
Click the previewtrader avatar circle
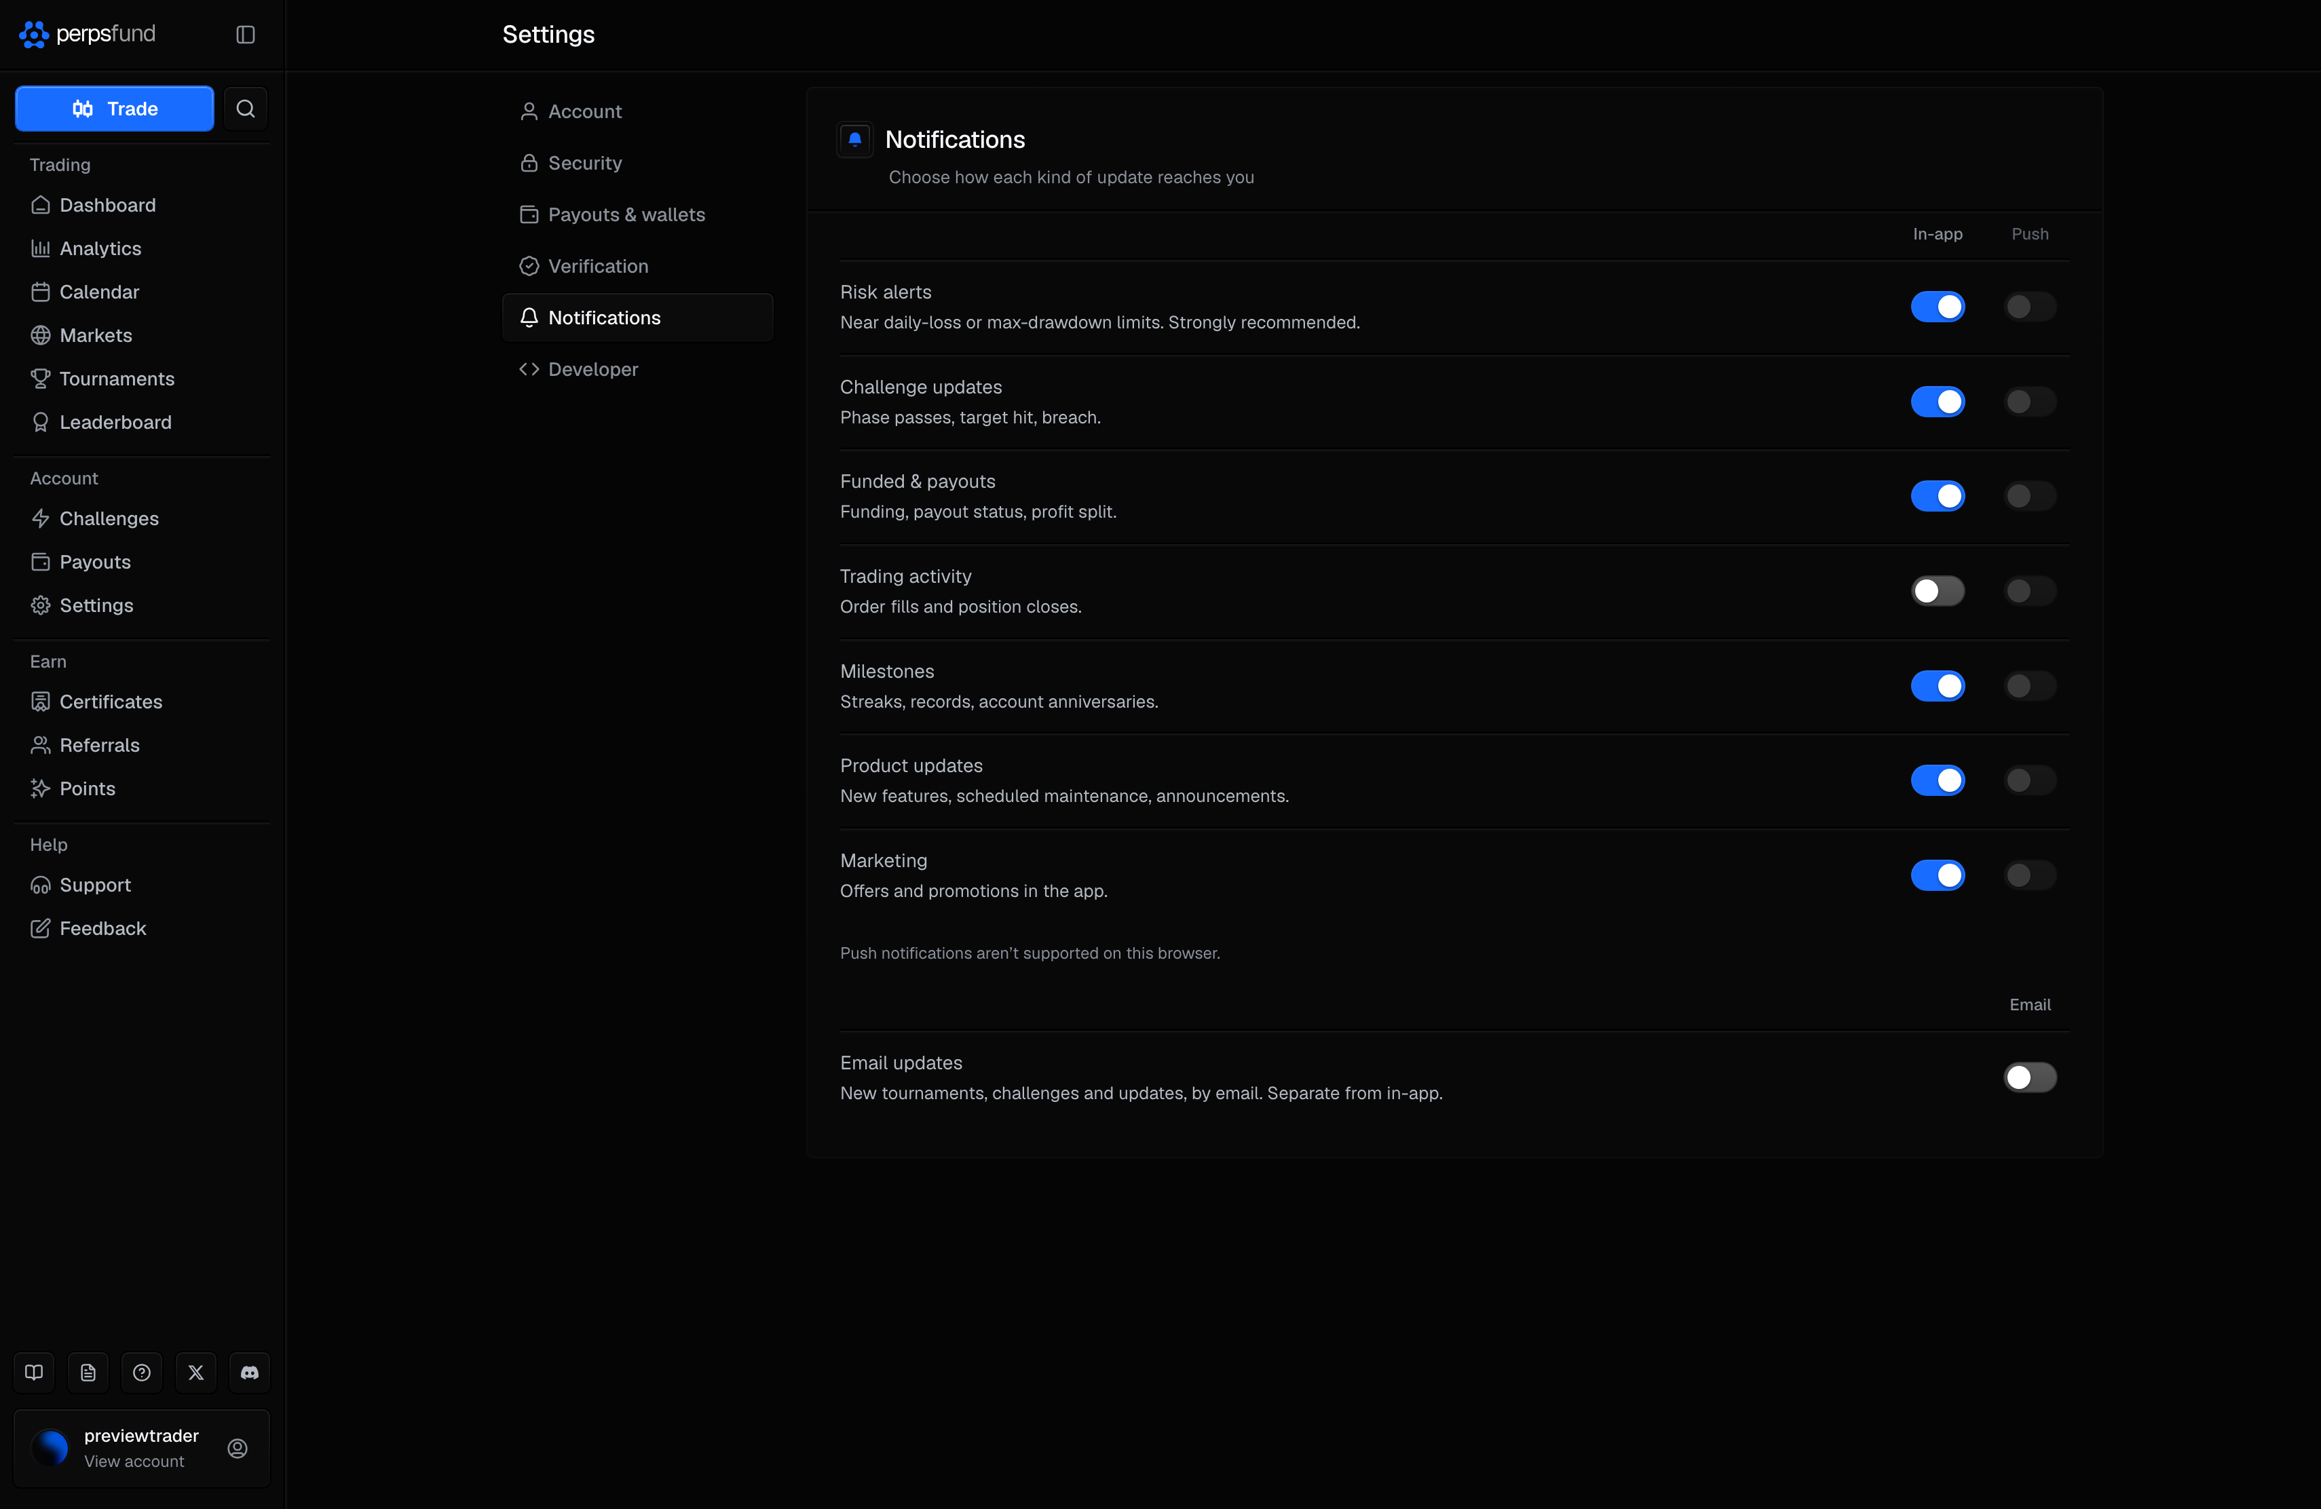[x=50, y=1449]
